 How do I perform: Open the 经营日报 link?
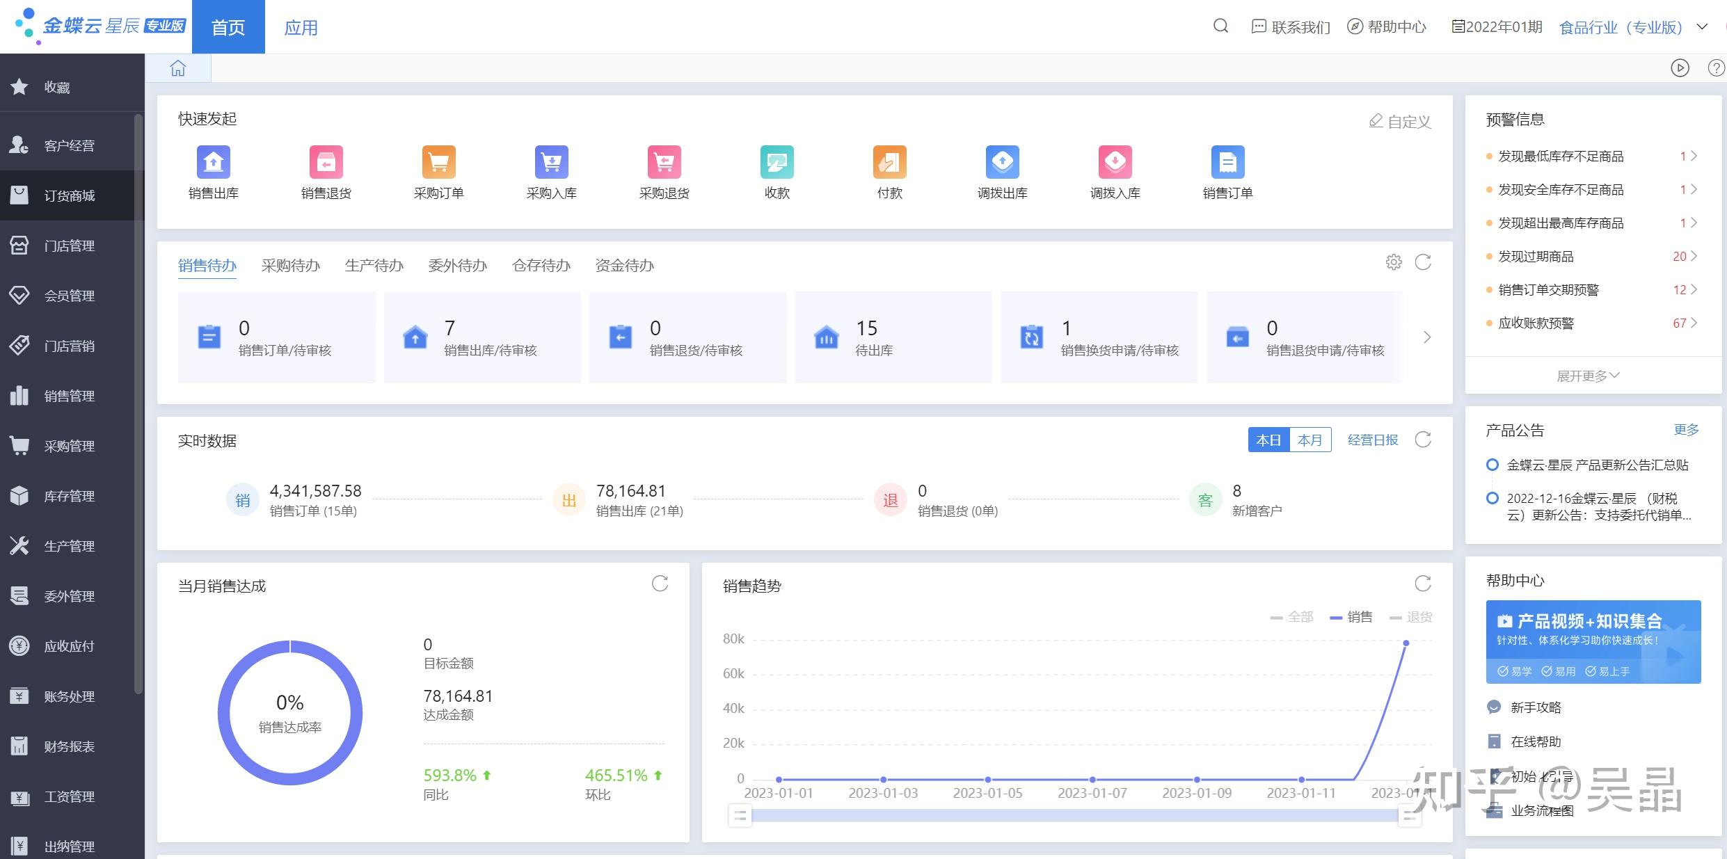pyautogui.click(x=1372, y=440)
